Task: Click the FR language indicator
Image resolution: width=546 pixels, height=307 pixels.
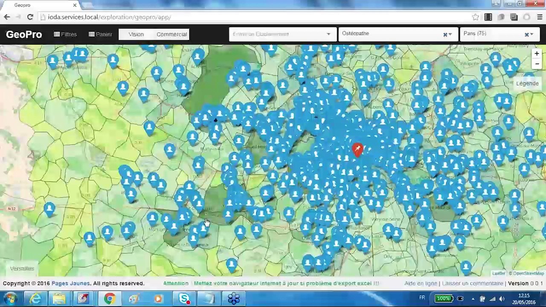Action: (x=422, y=298)
